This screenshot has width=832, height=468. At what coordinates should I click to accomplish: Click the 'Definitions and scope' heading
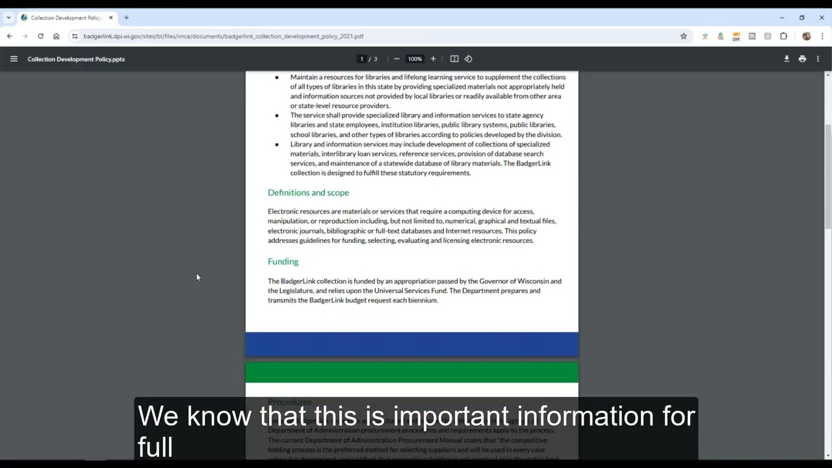pyautogui.click(x=308, y=192)
